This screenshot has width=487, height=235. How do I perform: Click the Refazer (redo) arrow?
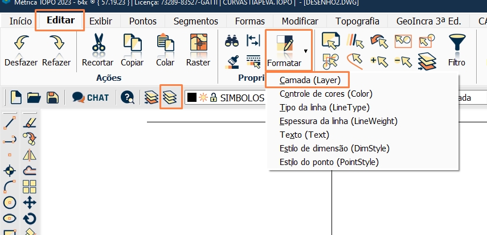click(x=56, y=43)
